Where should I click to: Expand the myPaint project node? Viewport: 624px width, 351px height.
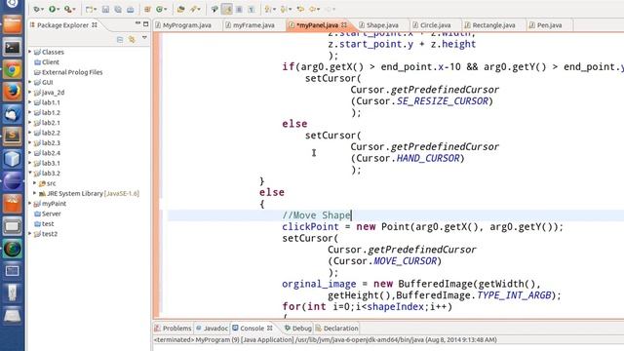click(30, 204)
